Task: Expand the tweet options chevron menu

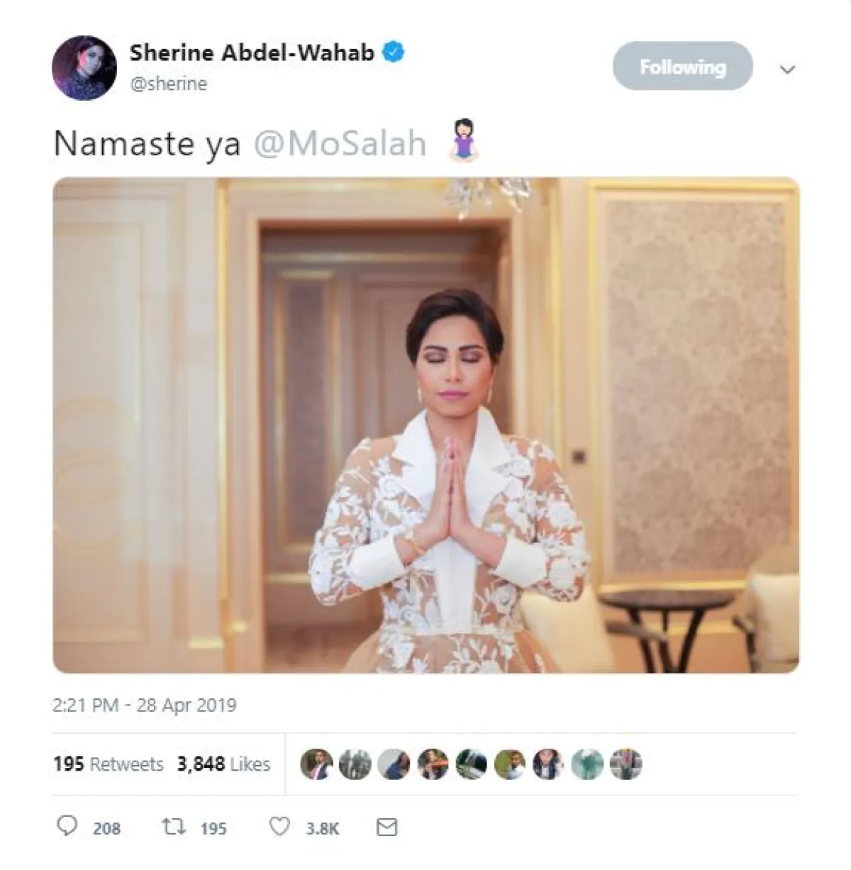Action: [x=787, y=69]
